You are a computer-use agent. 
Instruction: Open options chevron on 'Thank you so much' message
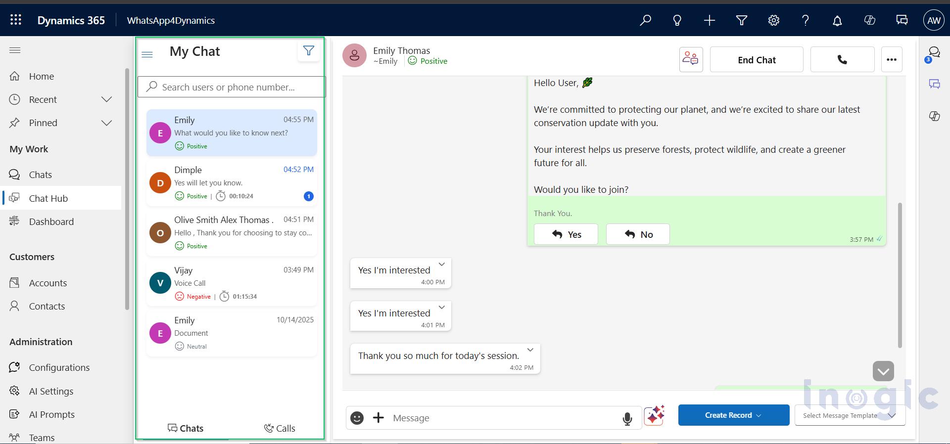click(530, 350)
